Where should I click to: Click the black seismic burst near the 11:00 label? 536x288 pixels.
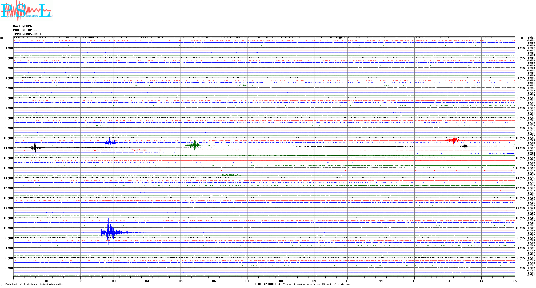[x=35, y=147]
